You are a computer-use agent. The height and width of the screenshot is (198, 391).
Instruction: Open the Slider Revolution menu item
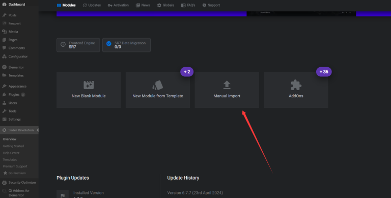coord(19,130)
